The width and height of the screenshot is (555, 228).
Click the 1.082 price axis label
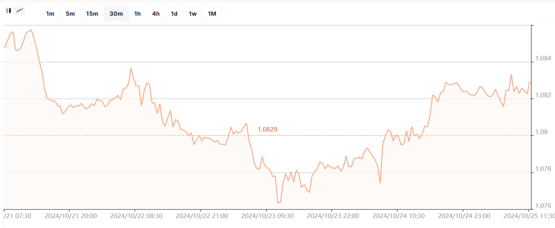coord(543,95)
